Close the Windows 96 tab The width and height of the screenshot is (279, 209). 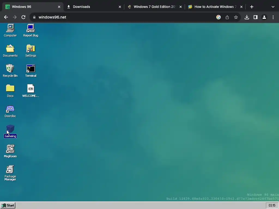(x=59, y=7)
